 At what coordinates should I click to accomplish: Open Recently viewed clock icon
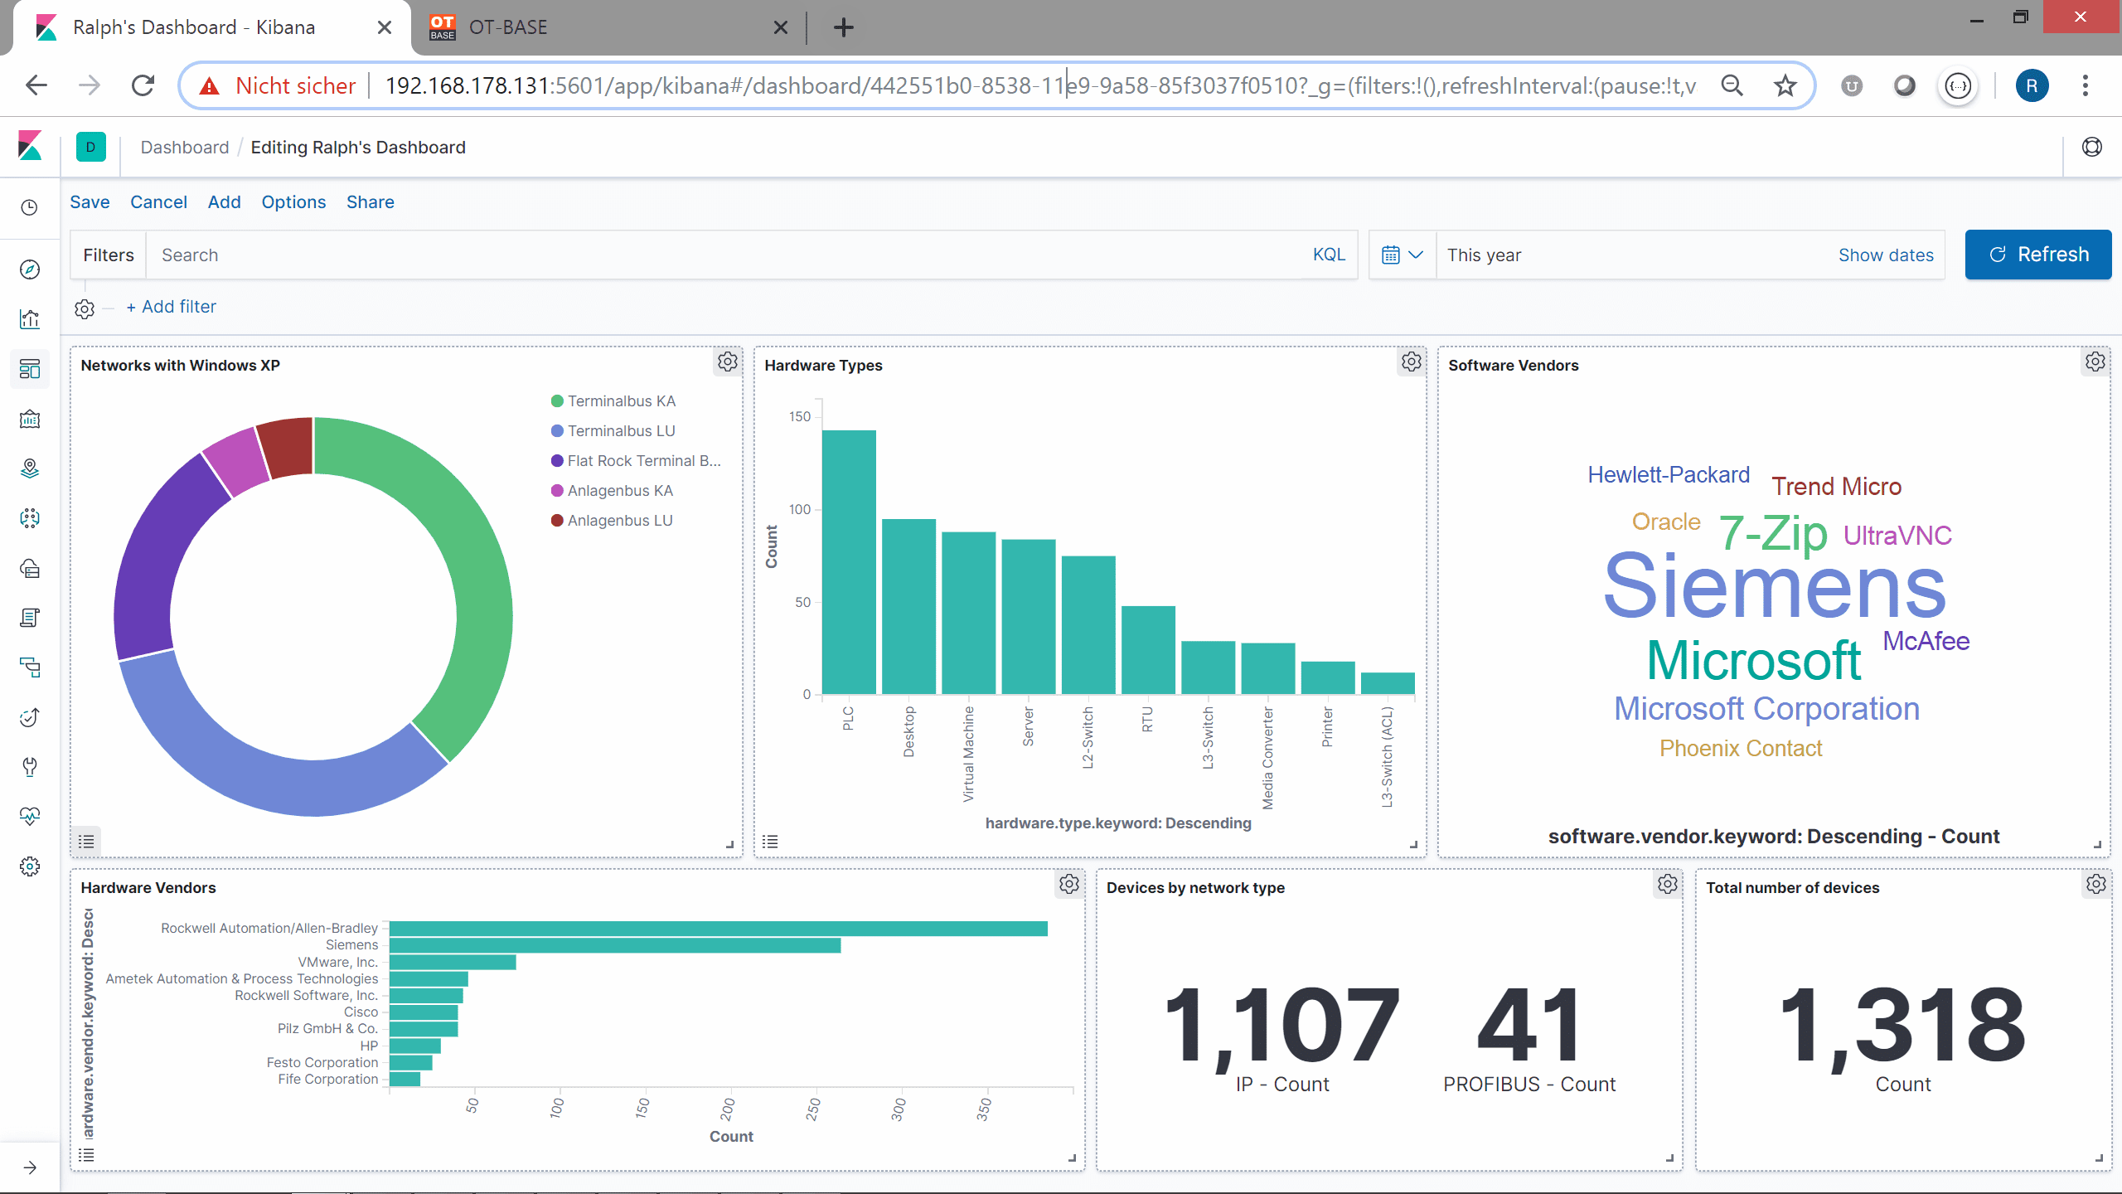click(x=30, y=207)
